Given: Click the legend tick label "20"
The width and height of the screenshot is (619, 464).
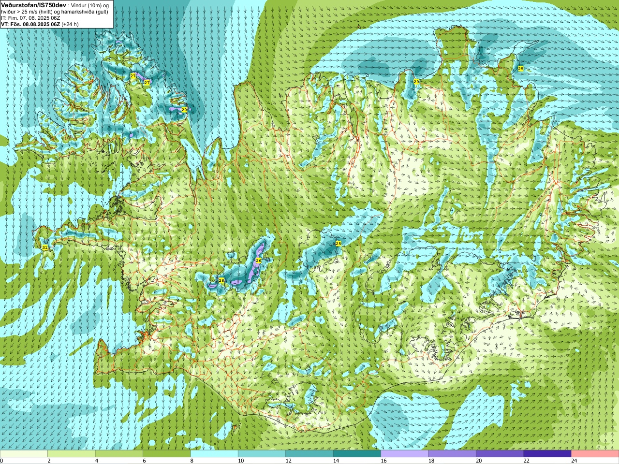Looking at the screenshot, I should click(x=479, y=461).
